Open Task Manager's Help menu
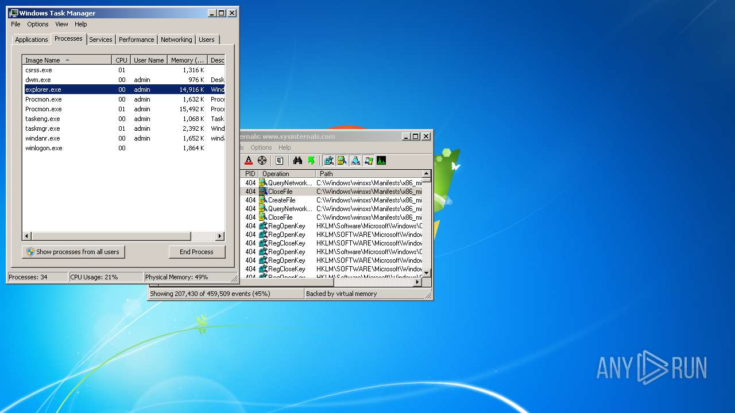The image size is (735, 413). (x=81, y=24)
